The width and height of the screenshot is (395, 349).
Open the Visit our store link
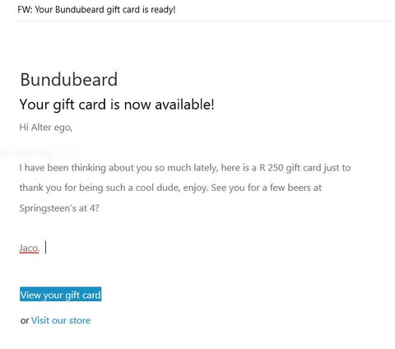[x=61, y=320]
